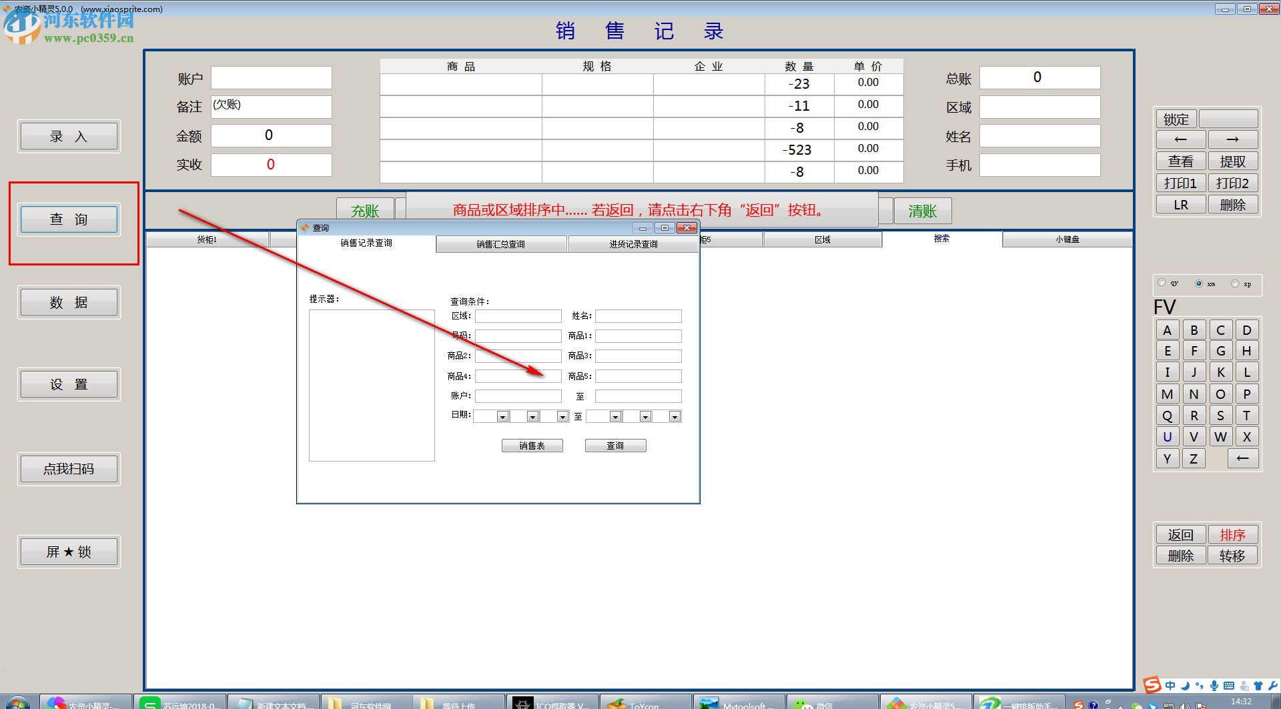Click the quantity cell showing -523
Screen dimensions: 1281x709
pyautogui.click(x=799, y=150)
